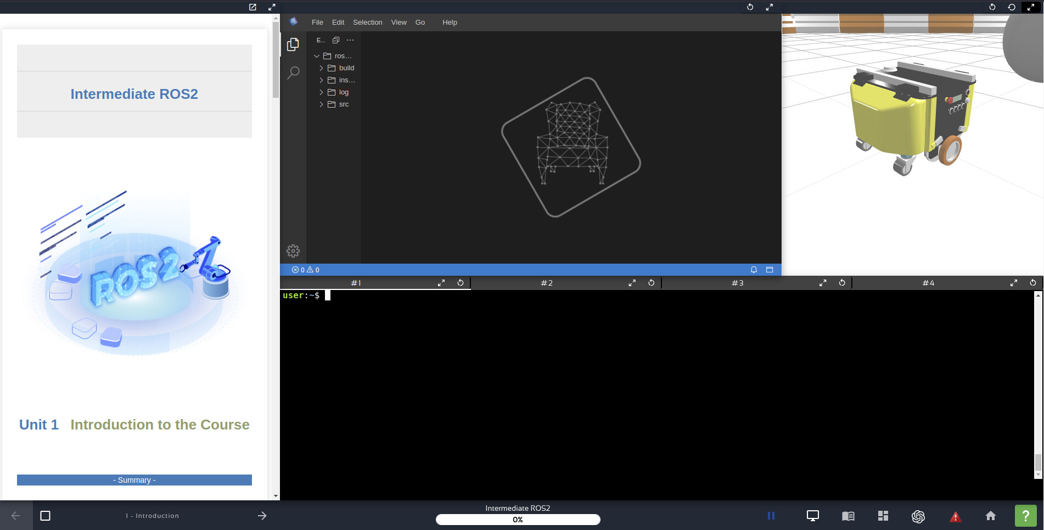Toggle the notebook book icon in bottom bar
This screenshot has width=1044, height=530.
coord(848,516)
